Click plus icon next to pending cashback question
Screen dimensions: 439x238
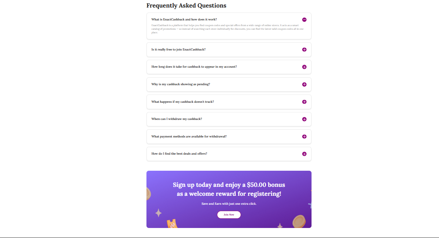[304, 84]
